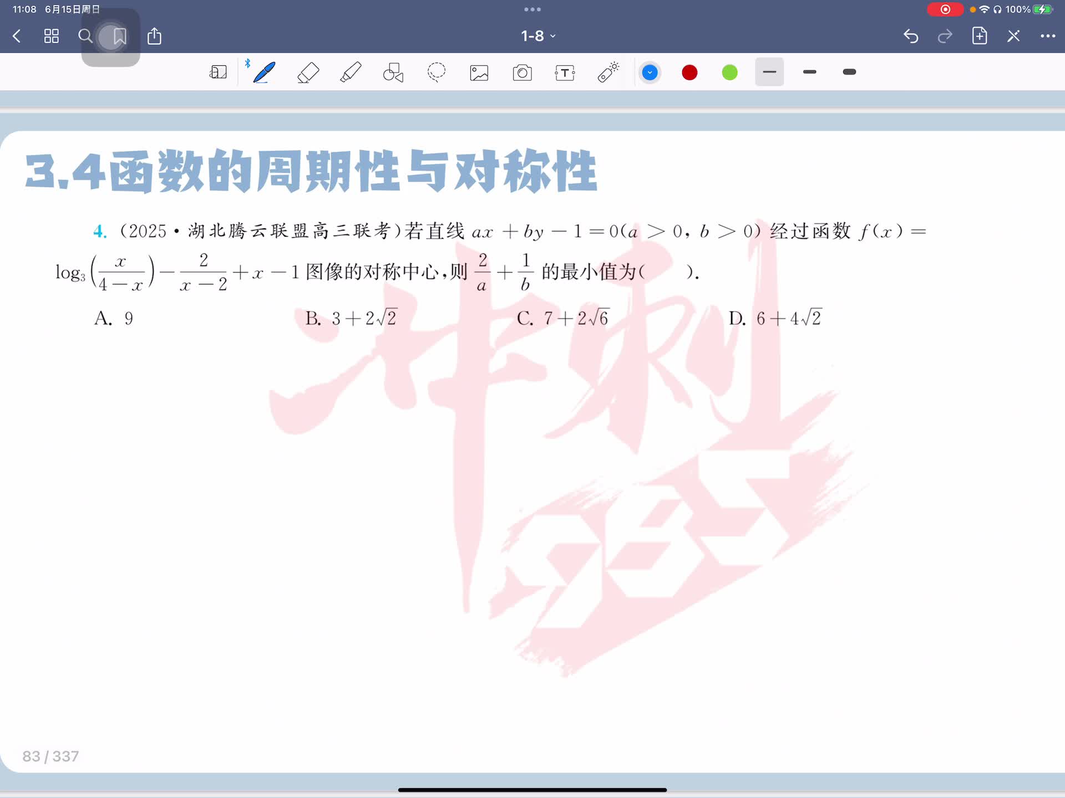Activate the Laser pointer tool
The image size is (1065, 798).
(x=608, y=73)
